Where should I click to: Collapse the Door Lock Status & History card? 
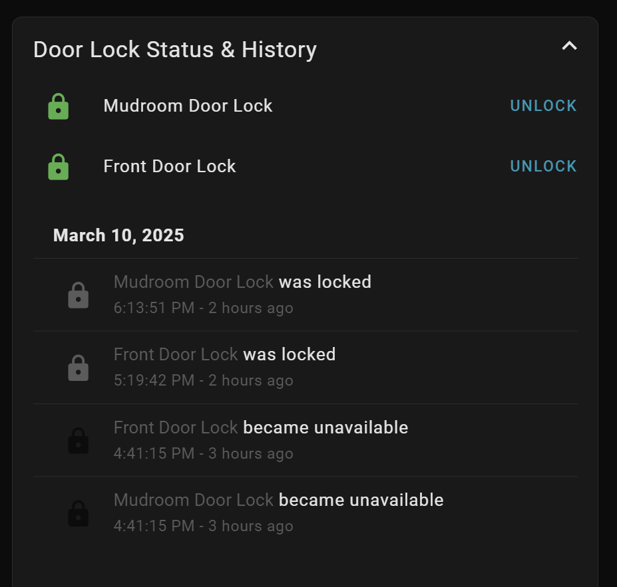pos(569,47)
